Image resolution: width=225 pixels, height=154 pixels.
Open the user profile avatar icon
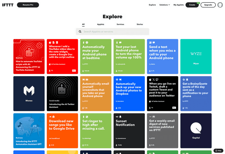[220, 5]
